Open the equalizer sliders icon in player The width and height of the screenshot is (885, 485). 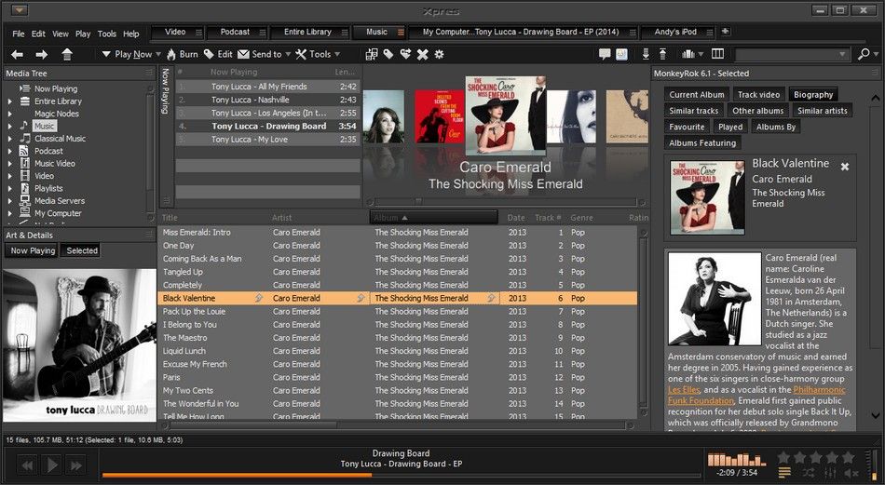831,473
